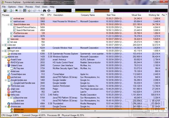Click the Save floppy disk toolbar icon
Image resolution: width=169 pixels, height=118 pixels.
coord(5,11)
